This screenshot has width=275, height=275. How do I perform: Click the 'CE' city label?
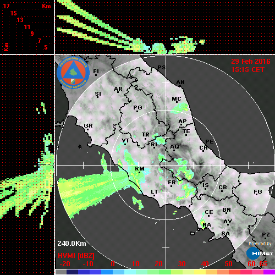click(x=209, y=212)
